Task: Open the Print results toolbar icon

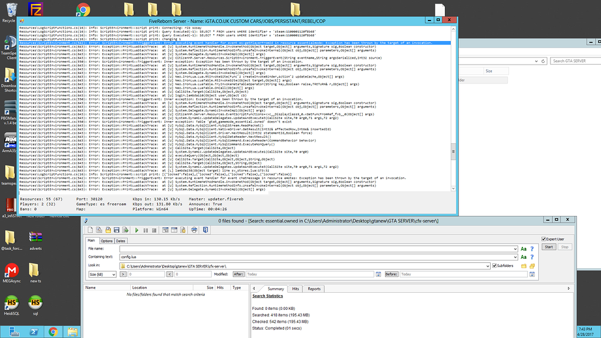Action: (194, 230)
